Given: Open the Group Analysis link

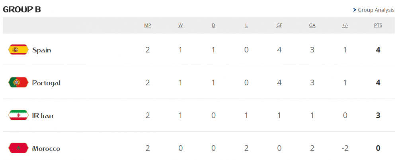Looking at the screenshot, I should (376, 10).
